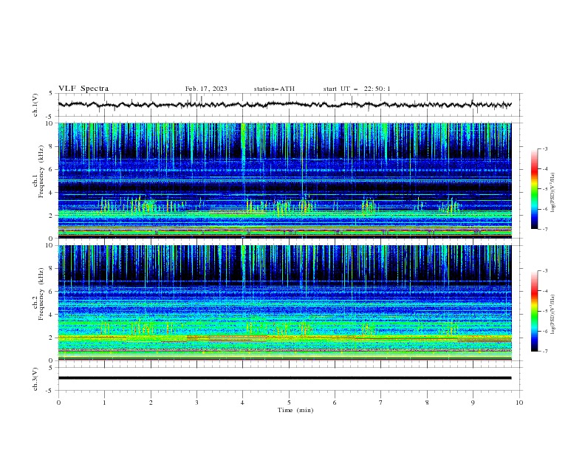Click the ch.2 frequency axis "8" tick label
This screenshot has height=452, width=585.
(51, 269)
